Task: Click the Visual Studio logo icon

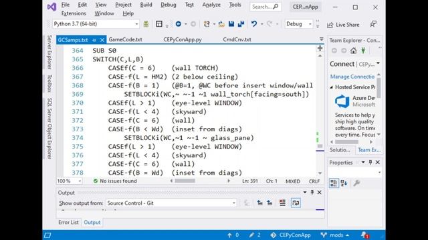Action: 51,7
